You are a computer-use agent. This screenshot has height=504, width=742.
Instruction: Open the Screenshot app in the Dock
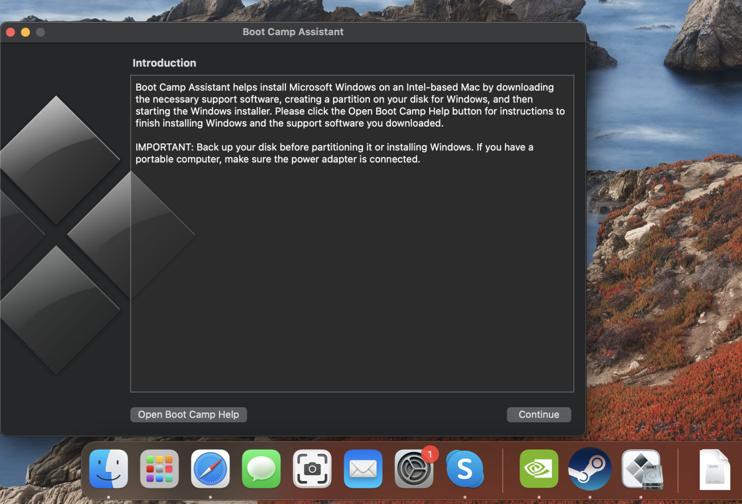point(312,469)
